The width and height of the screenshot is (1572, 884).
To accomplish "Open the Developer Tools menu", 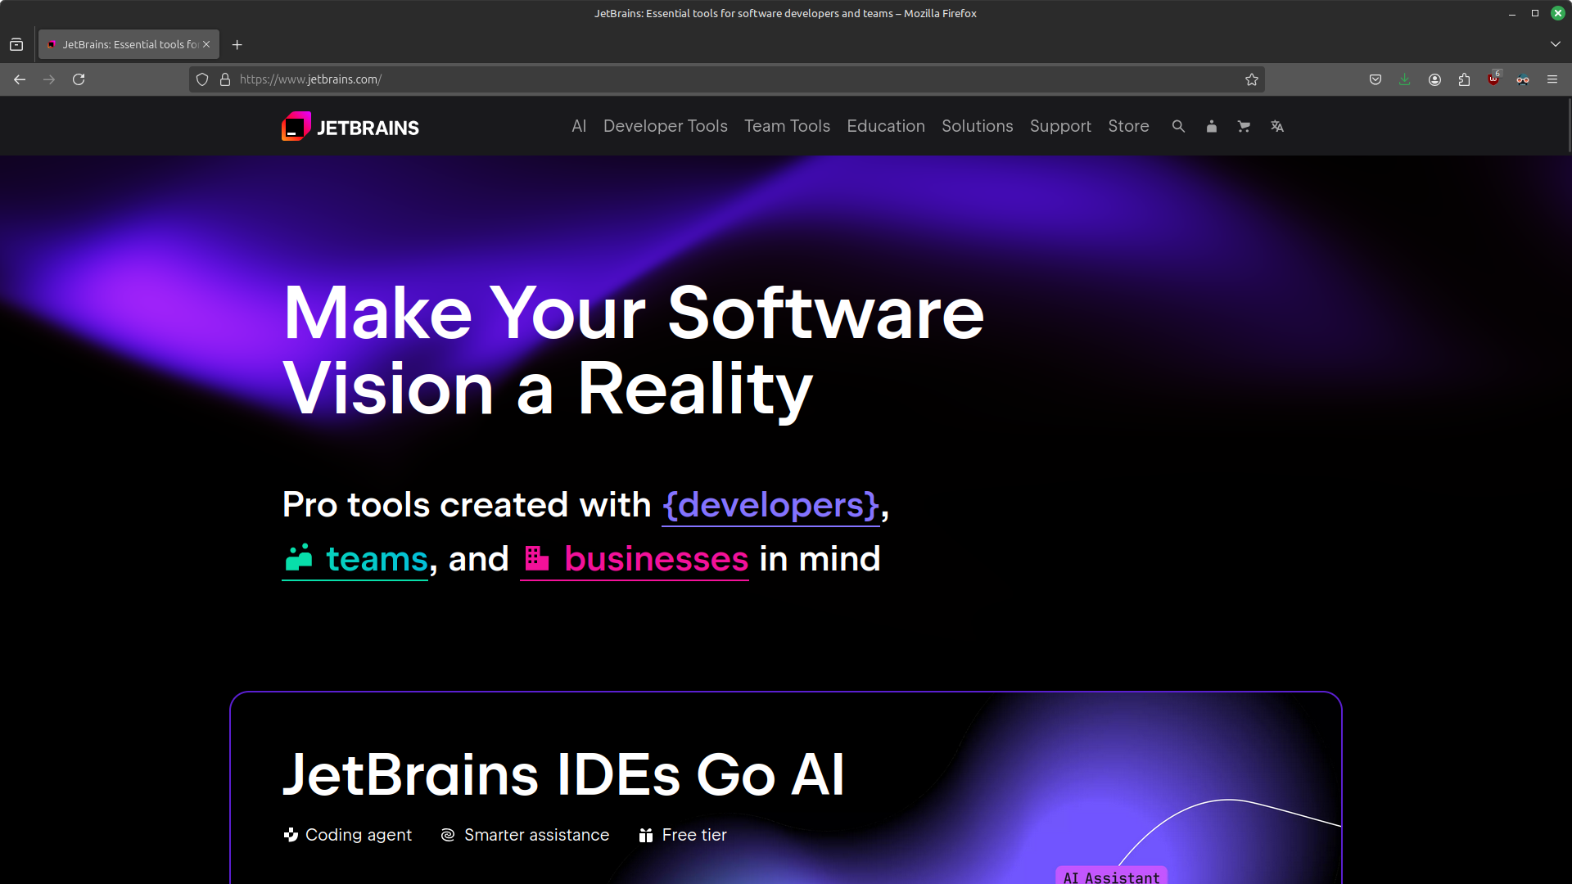I will (x=666, y=126).
